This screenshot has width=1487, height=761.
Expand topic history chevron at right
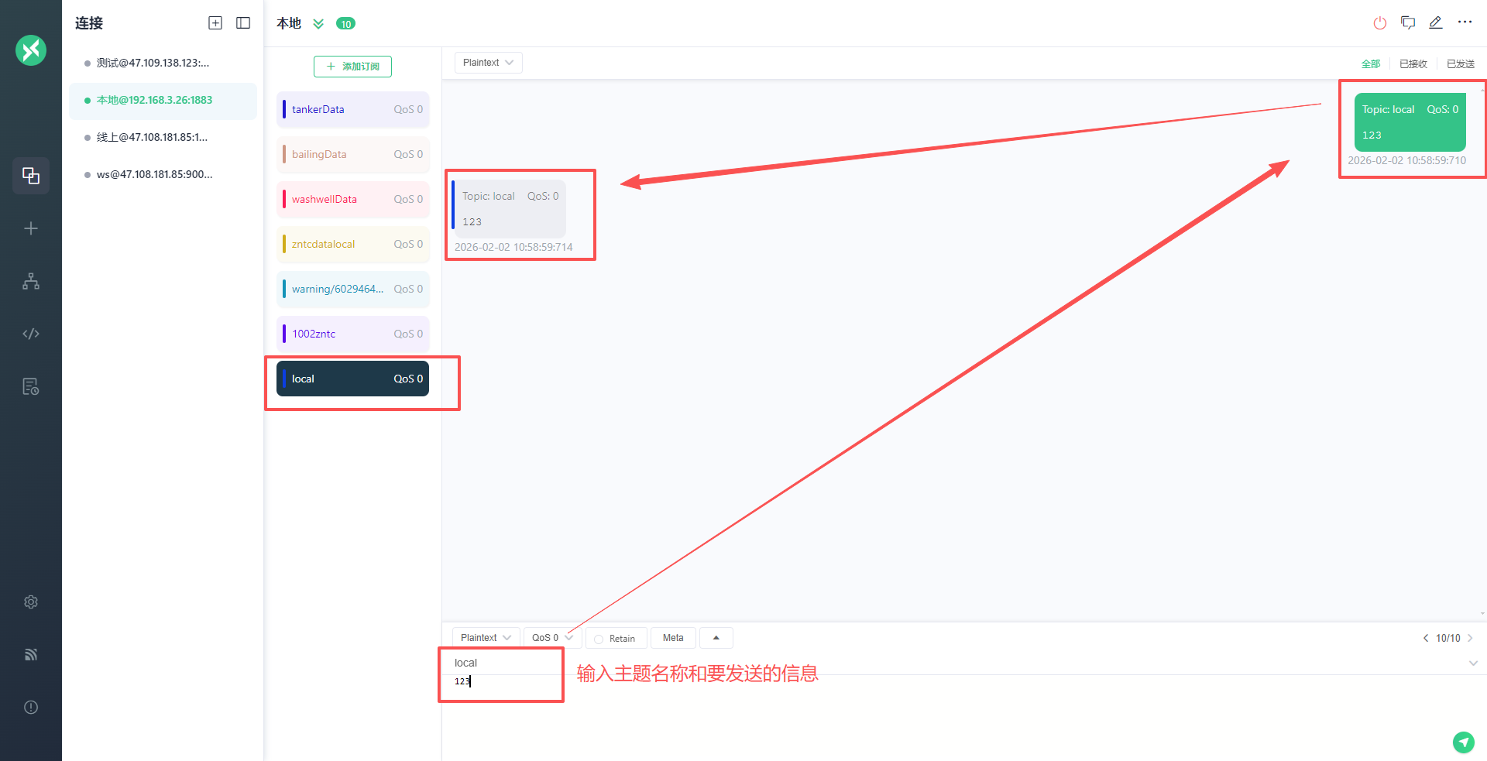click(1473, 663)
